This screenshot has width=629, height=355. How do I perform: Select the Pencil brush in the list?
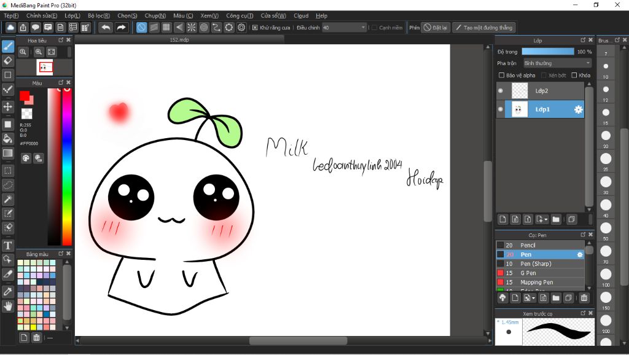point(540,245)
